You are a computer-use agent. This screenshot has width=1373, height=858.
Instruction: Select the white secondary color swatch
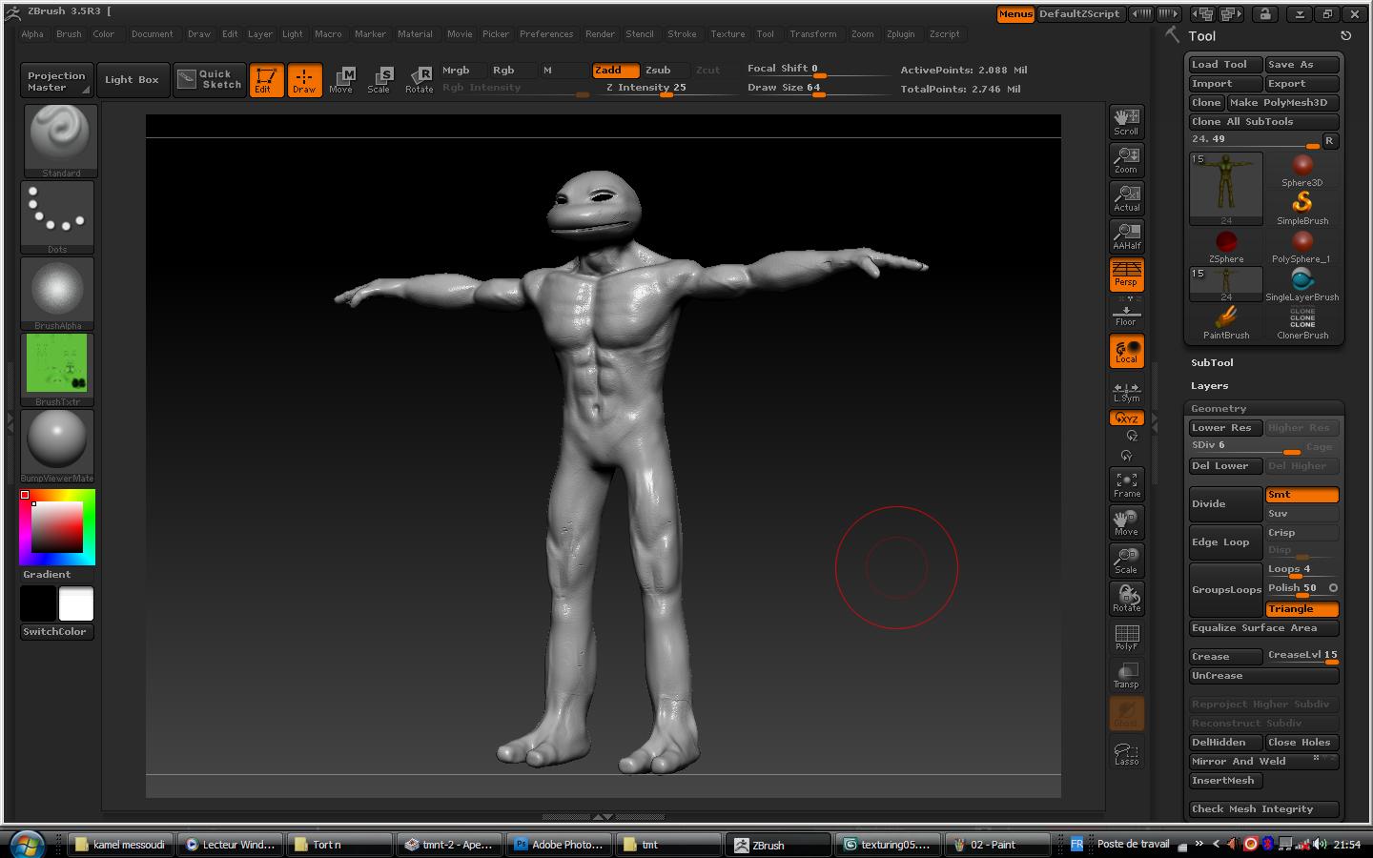[76, 603]
